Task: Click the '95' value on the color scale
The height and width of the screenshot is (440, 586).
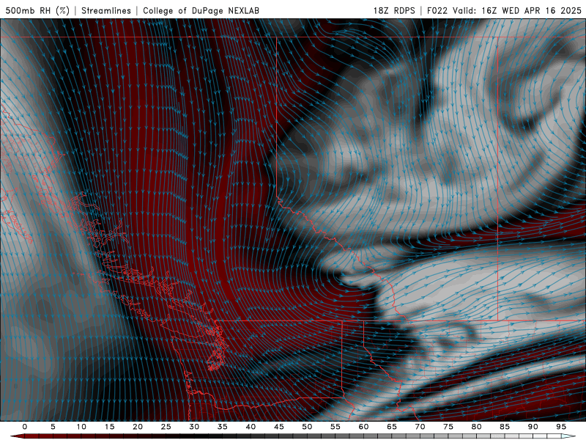Action: coord(561,427)
